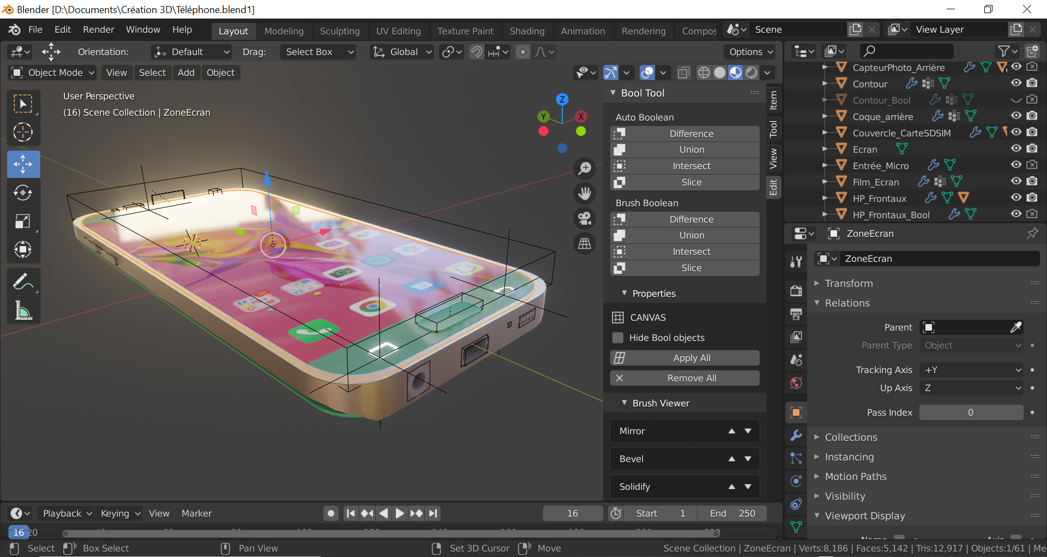Open Orientation Default dropdown
1047x557 pixels.
tap(191, 52)
